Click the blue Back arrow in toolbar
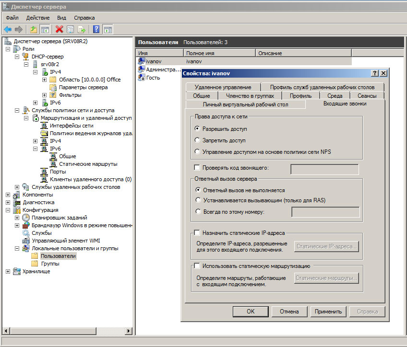 click(x=8, y=29)
